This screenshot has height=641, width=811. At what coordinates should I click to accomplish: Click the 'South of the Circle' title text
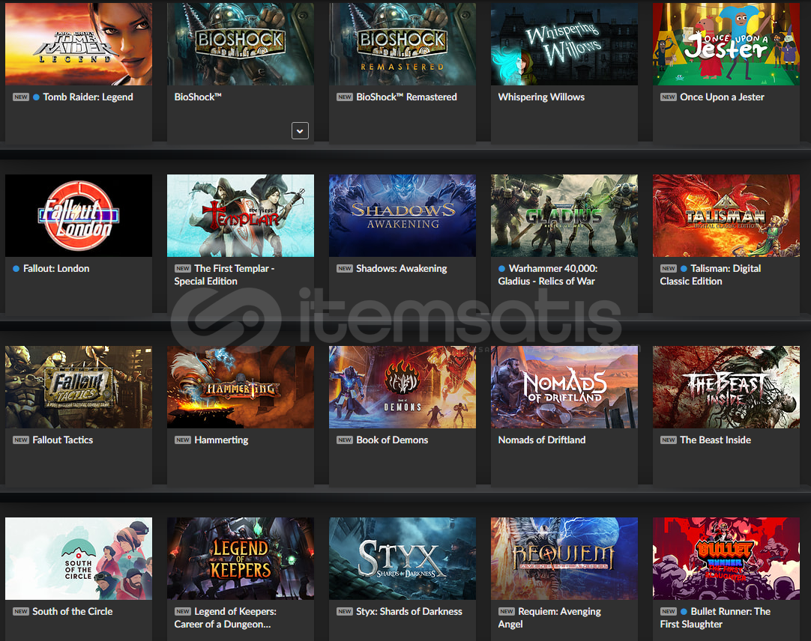click(73, 612)
